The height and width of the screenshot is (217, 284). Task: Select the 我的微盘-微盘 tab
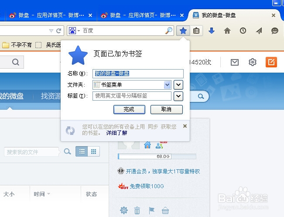pos(234,15)
